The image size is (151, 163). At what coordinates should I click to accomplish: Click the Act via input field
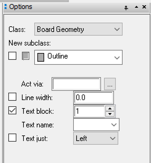click(76, 84)
